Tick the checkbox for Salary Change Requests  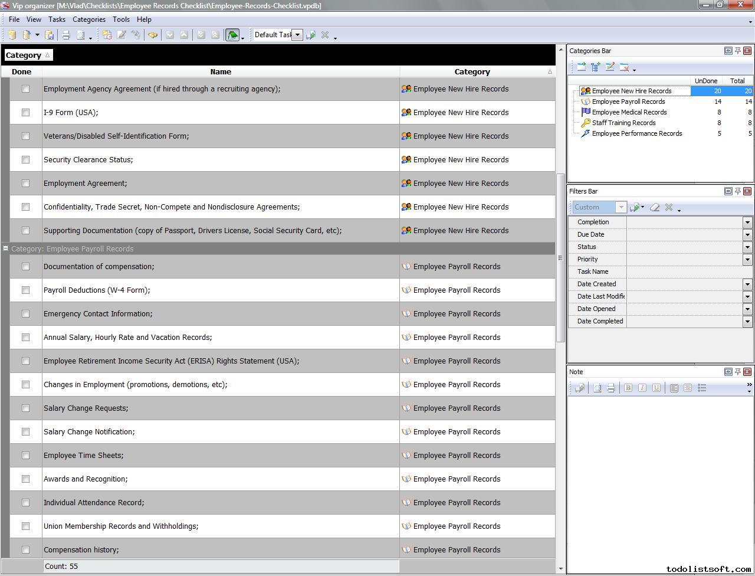click(25, 408)
